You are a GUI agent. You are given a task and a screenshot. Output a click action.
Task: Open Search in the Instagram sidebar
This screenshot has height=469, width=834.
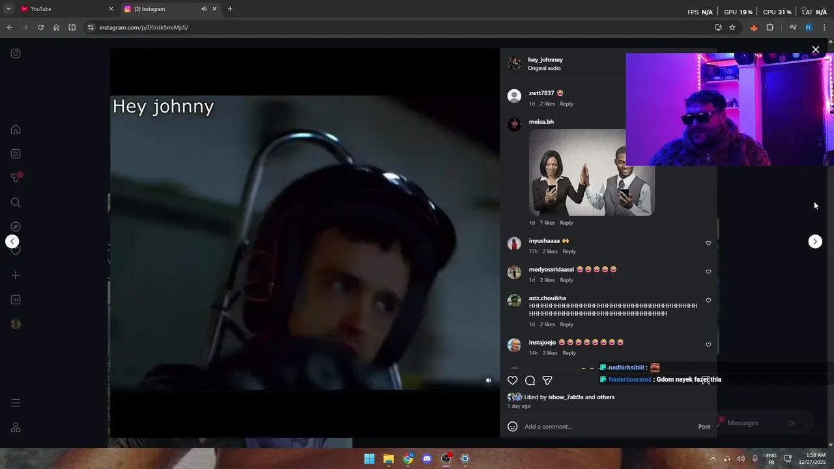[16, 203]
